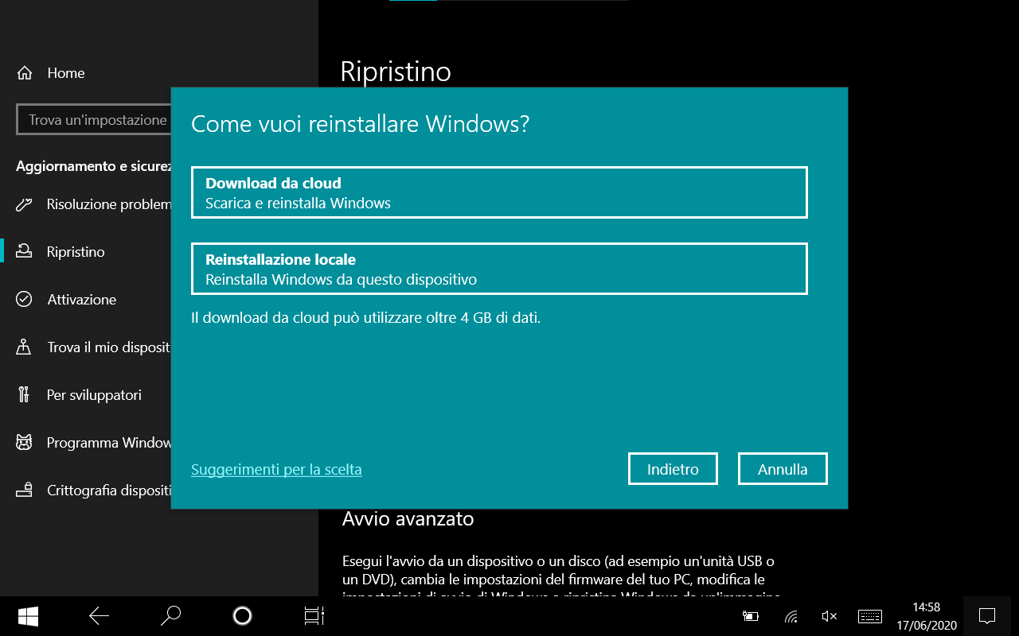Screen dimensions: 1019x636
Task: Choose Download da cloud reinstall option
Action: coord(499,192)
